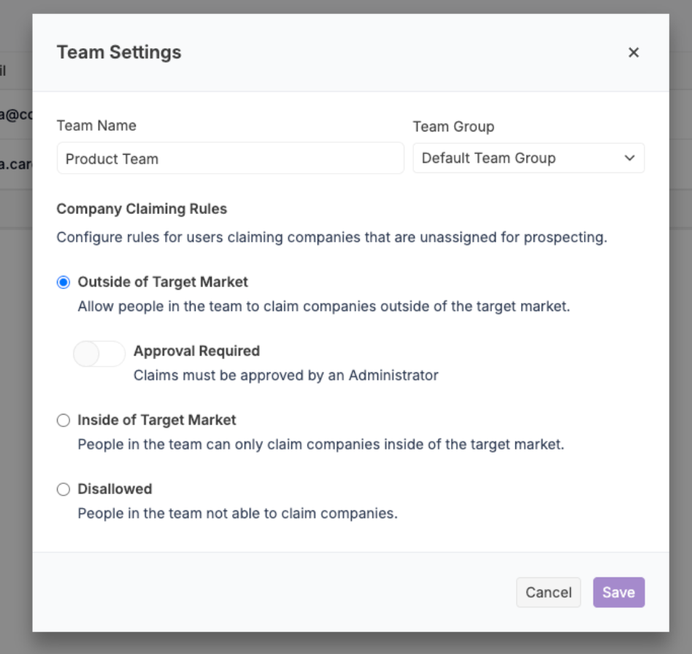Viewport: 692px width, 654px height.
Task: Select the Inside of Target Market radio
Action: (64, 420)
